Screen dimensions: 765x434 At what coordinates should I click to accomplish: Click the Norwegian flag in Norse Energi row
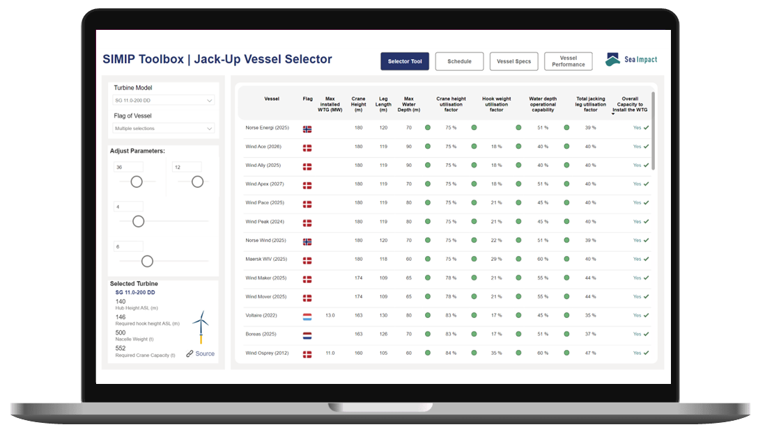click(307, 129)
